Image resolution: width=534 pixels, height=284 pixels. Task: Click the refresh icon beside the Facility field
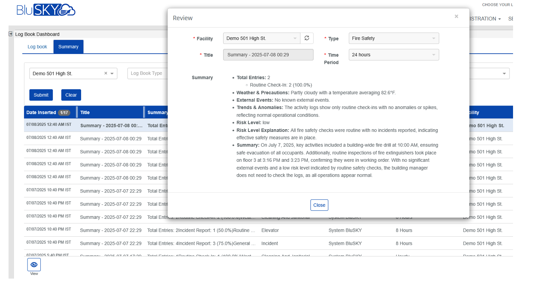(x=307, y=38)
